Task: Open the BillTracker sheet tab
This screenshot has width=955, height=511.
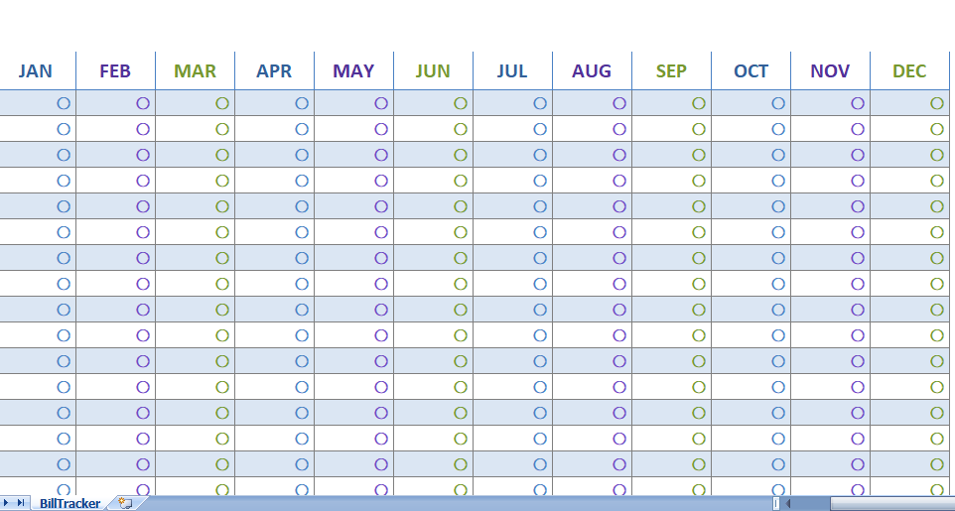Action: (x=69, y=504)
